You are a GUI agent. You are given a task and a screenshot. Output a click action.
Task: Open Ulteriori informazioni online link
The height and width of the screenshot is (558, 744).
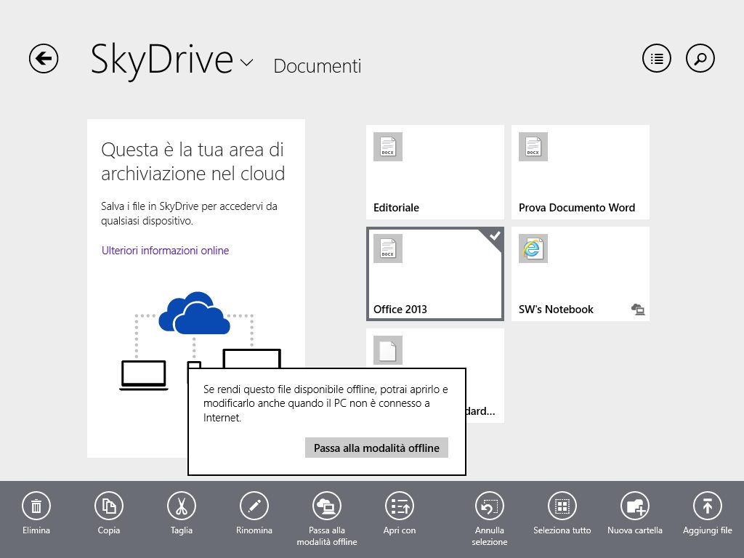(x=165, y=251)
